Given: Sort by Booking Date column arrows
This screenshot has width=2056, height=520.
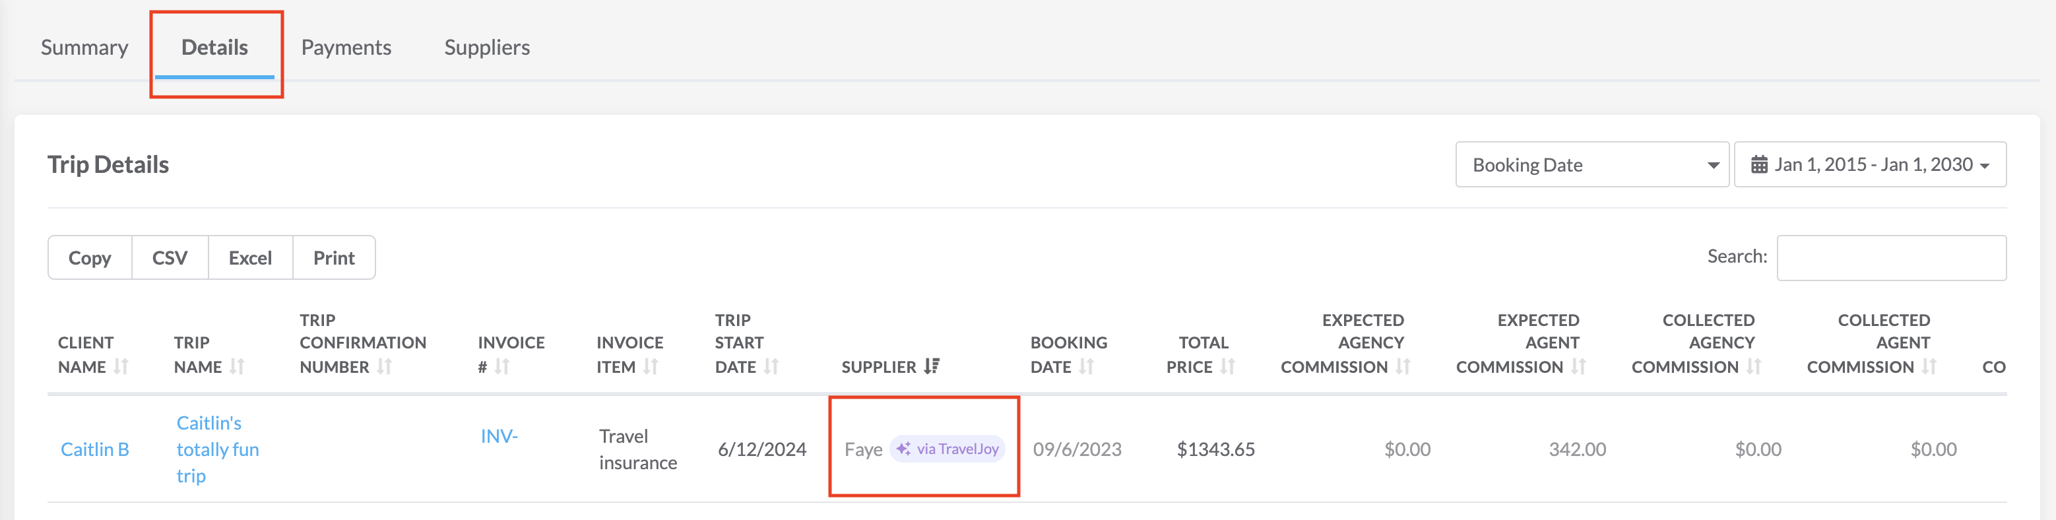Looking at the screenshot, I should (1086, 367).
